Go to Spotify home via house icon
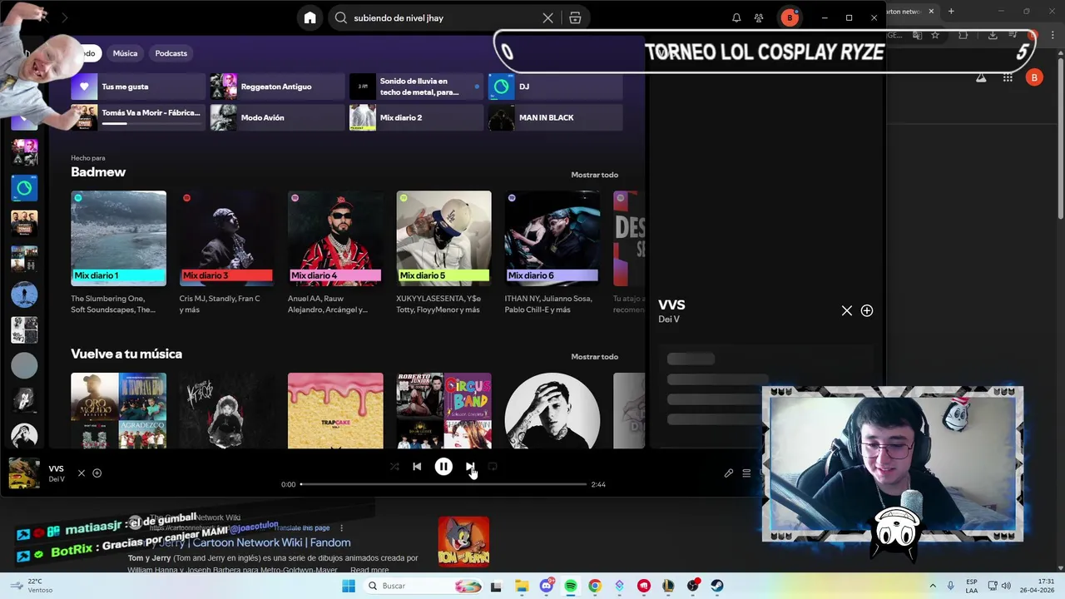The height and width of the screenshot is (599, 1065). pyautogui.click(x=310, y=18)
